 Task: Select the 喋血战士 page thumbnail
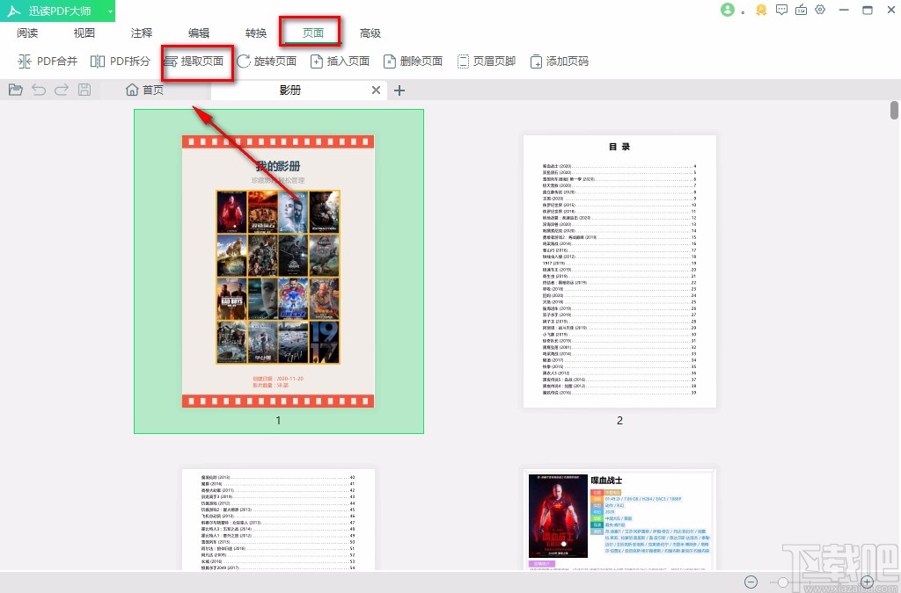619,519
